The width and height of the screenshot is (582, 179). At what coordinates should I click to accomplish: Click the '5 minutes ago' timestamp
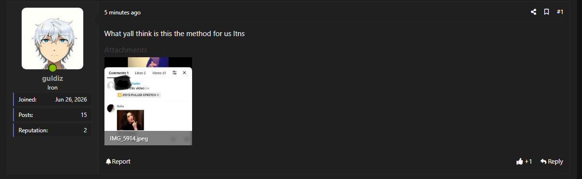click(122, 13)
